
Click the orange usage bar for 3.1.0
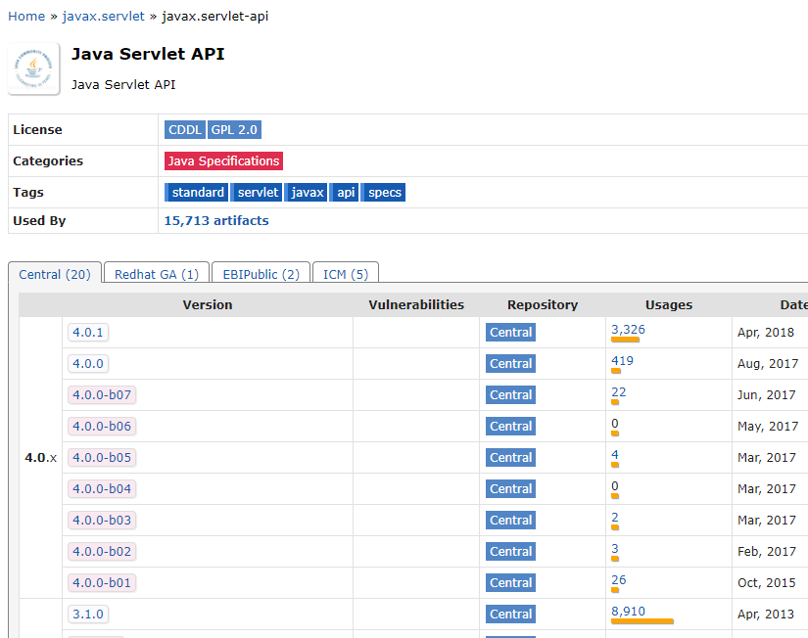point(642,621)
